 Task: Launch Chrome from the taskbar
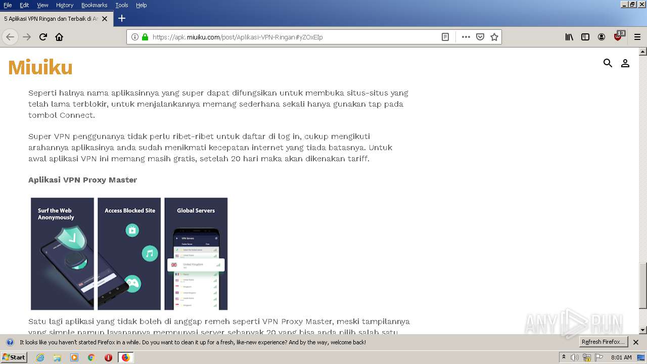pyautogui.click(x=91, y=357)
